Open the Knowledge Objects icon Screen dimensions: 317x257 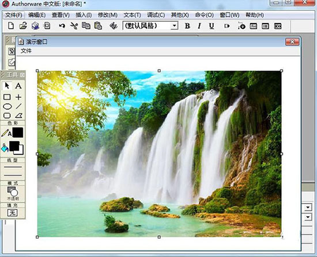point(278,26)
